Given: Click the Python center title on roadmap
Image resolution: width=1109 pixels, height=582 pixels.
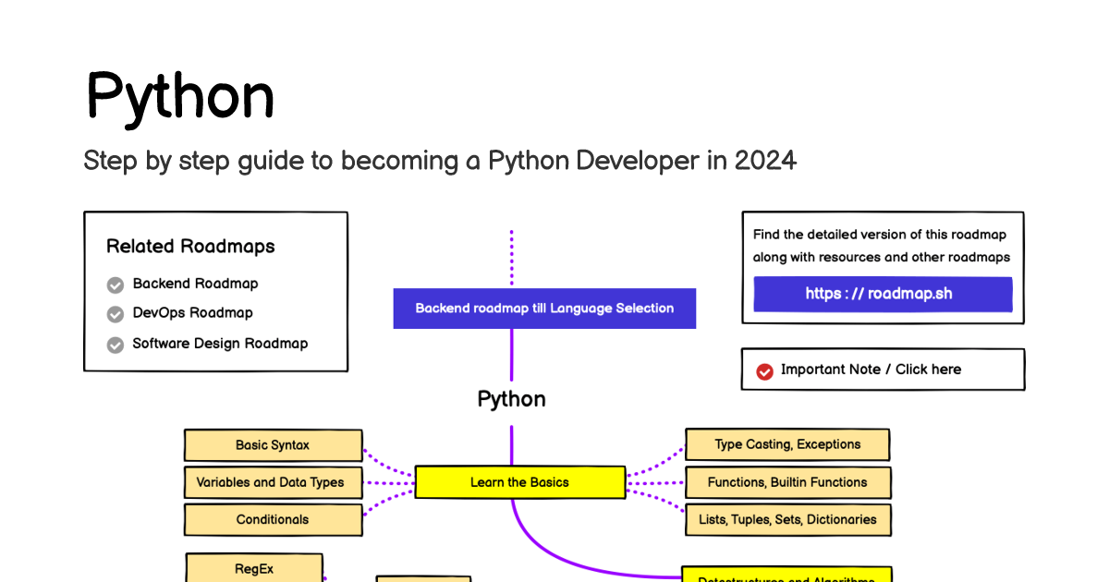Looking at the screenshot, I should click(511, 399).
